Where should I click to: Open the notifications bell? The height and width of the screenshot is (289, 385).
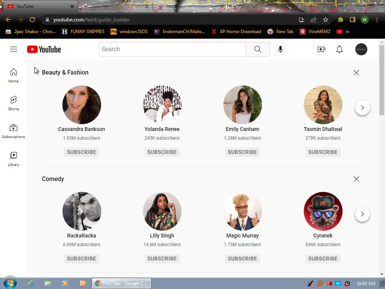[340, 49]
